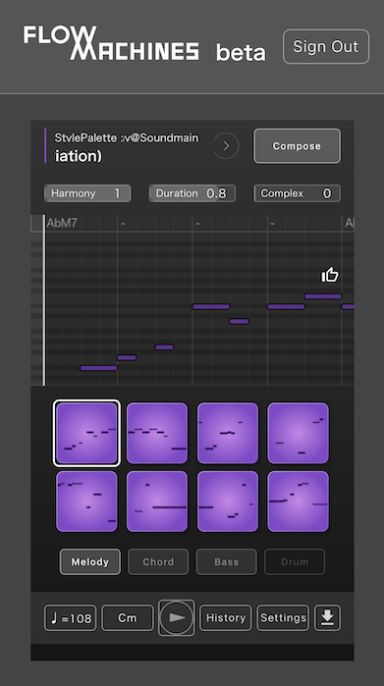This screenshot has width=384, height=686.
Task: Adjust the Harmony slider
Action: [x=87, y=193]
